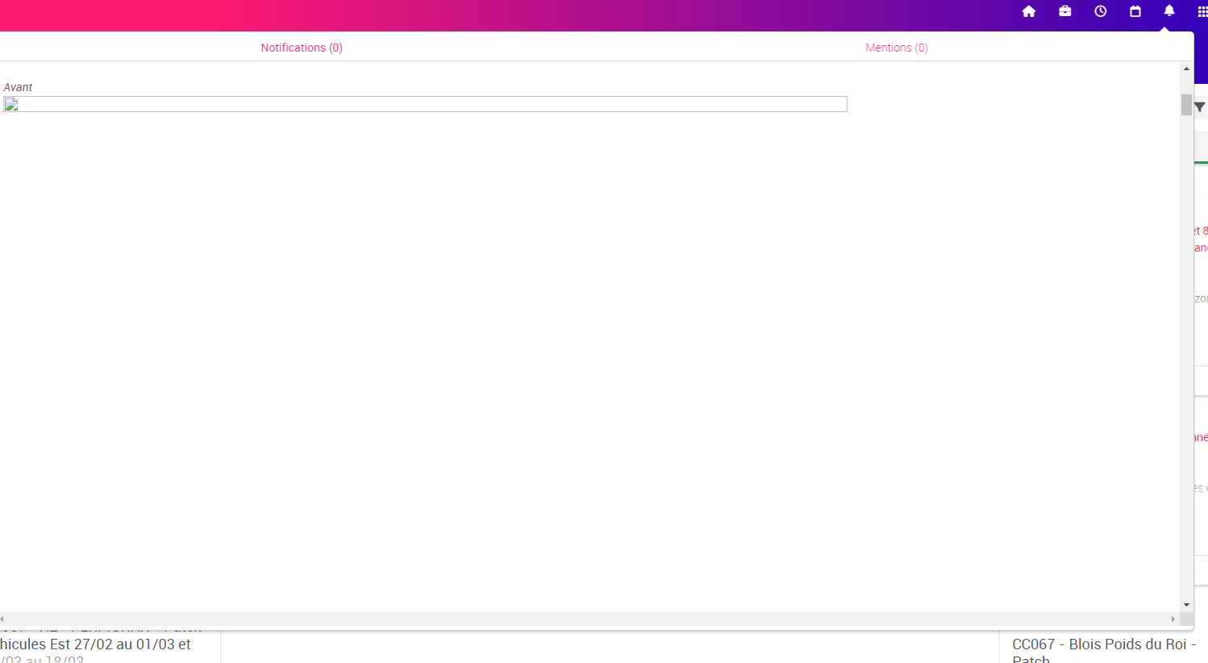Switch to the Notifications (0) tab
Screen dimensions: 1208x663
click(302, 48)
